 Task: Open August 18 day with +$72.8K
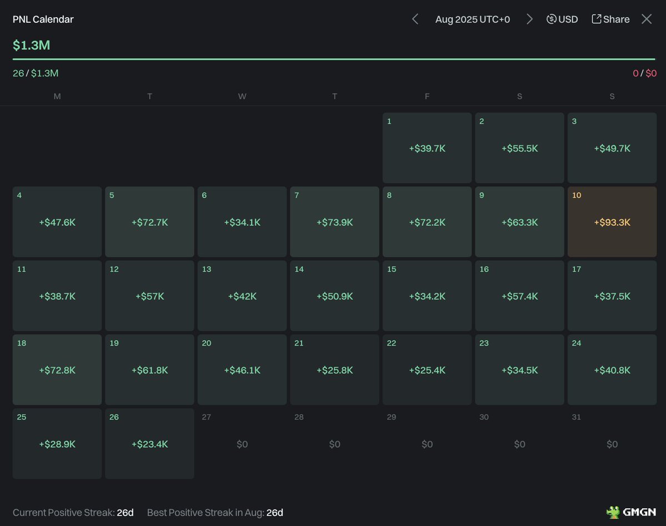[57, 370]
